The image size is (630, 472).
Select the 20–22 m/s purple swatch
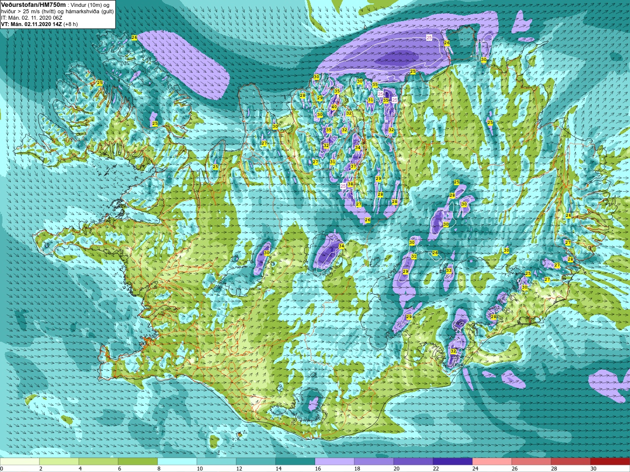[413, 462]
